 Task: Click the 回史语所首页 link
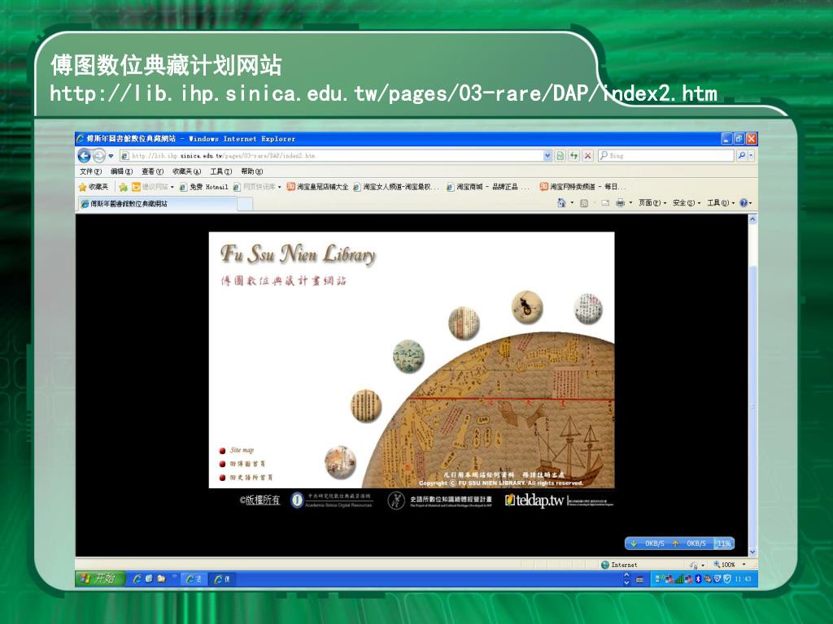tap(251, 478)
